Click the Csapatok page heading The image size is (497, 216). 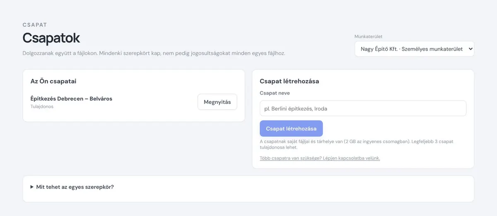51,38
